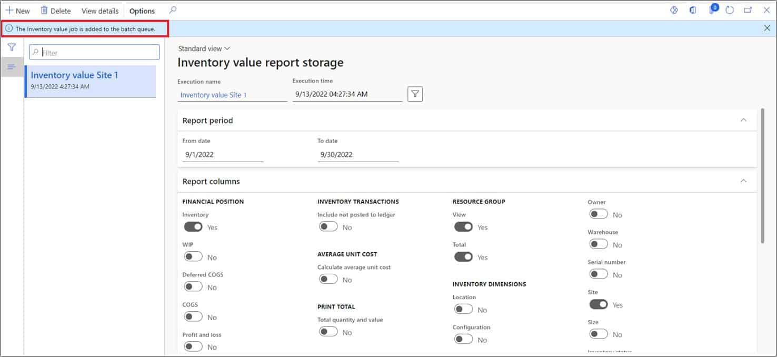The height and width of the screenshot is (357, 777).
Task: Turn on the Warehouse toggle
Action: [x=598, y=244]
